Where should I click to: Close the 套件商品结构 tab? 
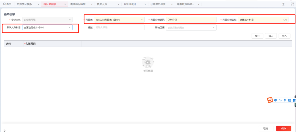pos(92,4)
